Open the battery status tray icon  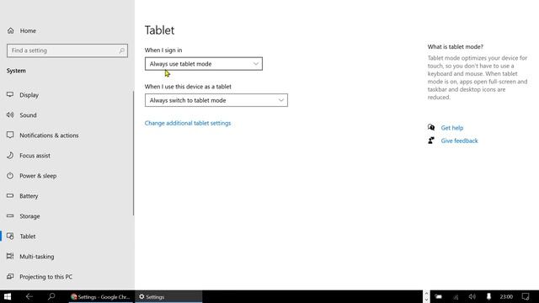[x=439, y=296]
